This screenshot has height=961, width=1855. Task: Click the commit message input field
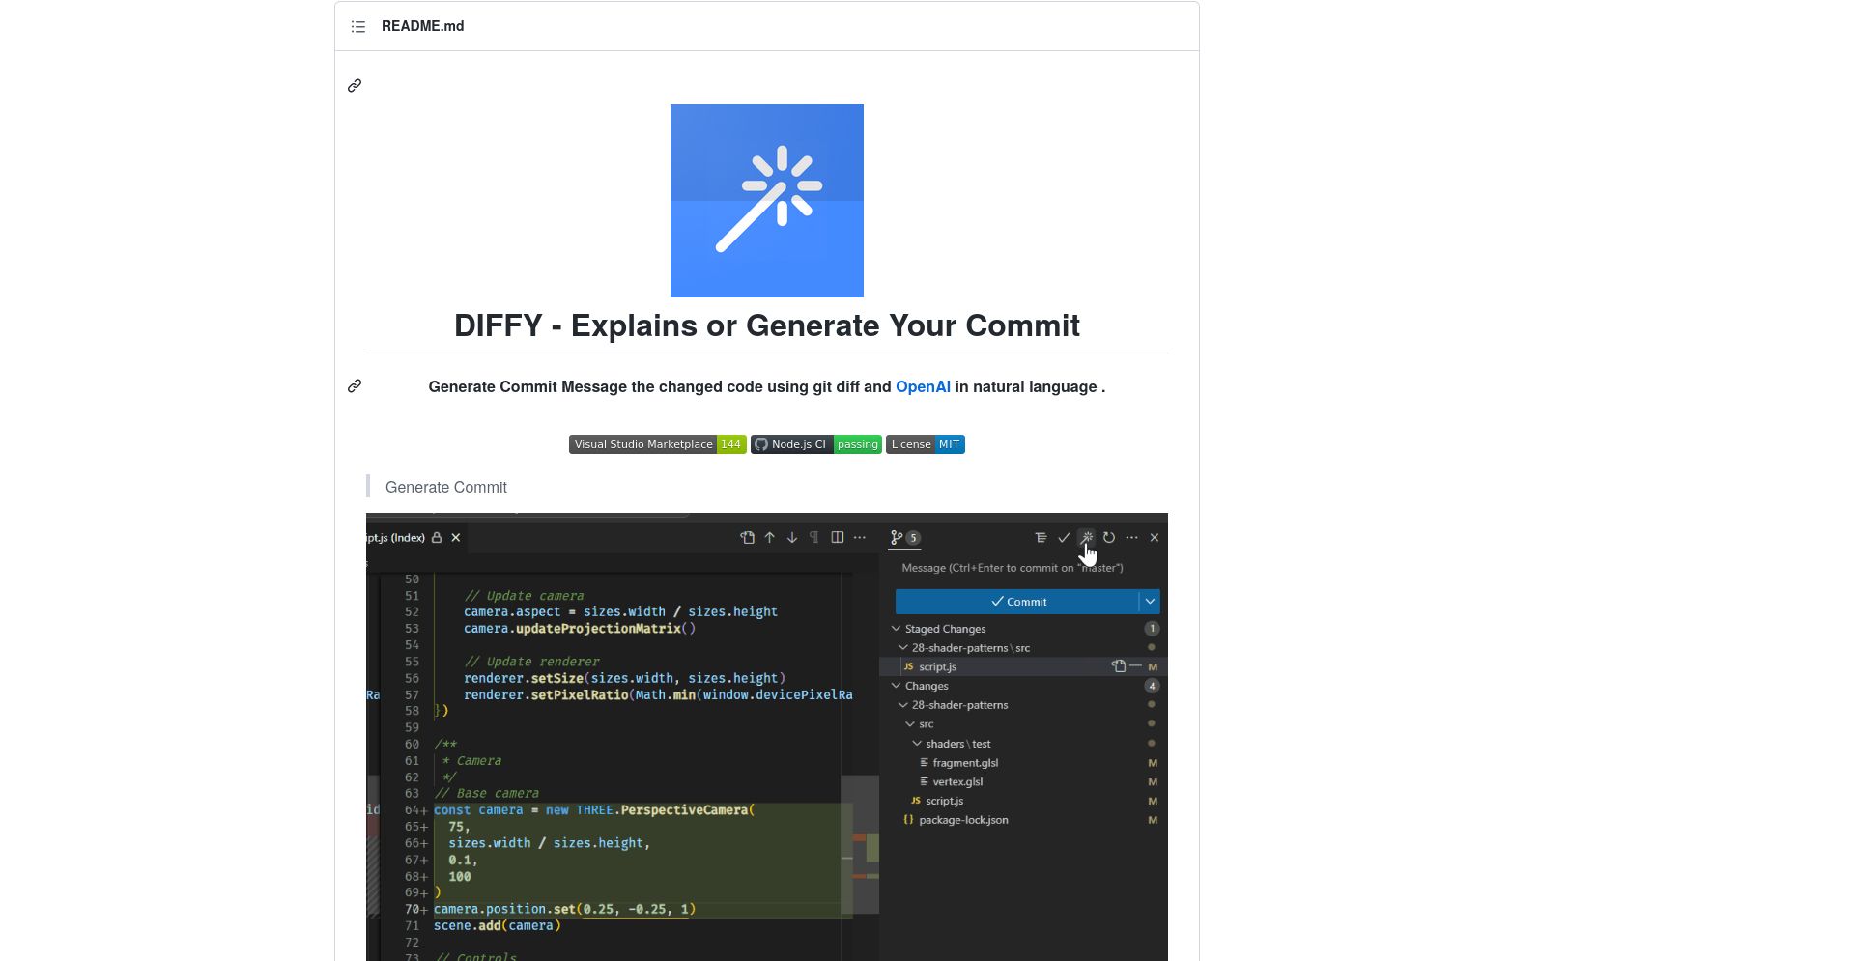tap(1028, 568)
